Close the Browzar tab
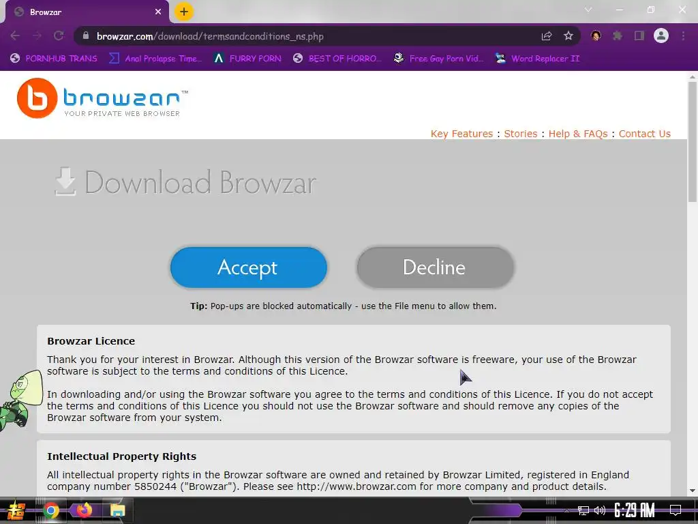This screenshot has width=698, height=524. (x=158, y=12)
